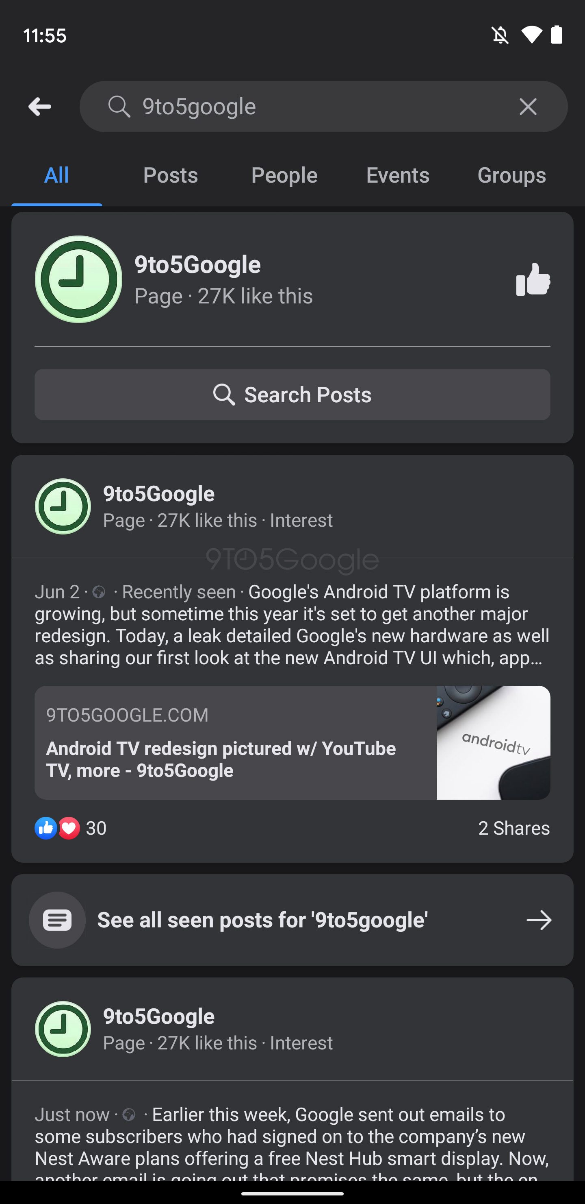Switch to the People tab
Viewport: 585px width, 1204px height.
284,175
